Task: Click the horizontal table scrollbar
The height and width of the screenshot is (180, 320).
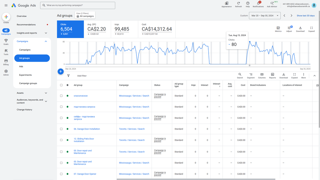Action: (196, 179)
